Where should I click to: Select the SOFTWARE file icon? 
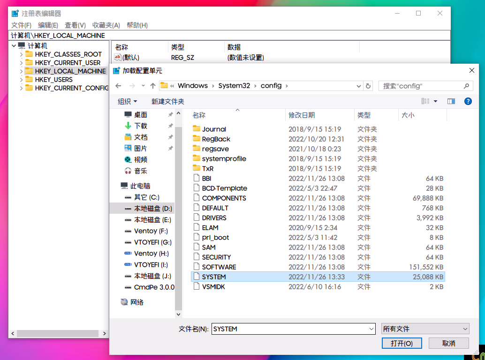tap(197, 267)
